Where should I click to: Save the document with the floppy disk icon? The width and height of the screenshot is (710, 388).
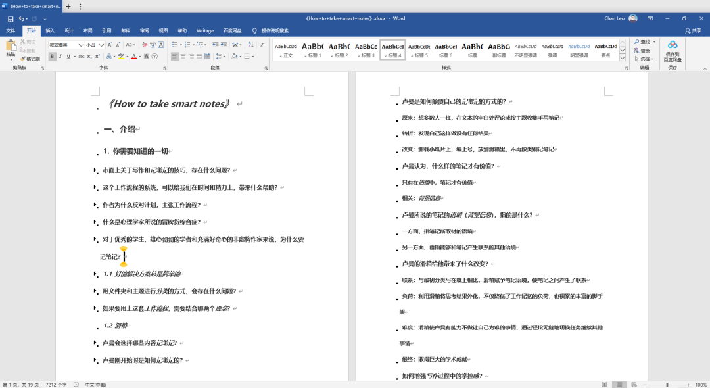pos(11,19)
